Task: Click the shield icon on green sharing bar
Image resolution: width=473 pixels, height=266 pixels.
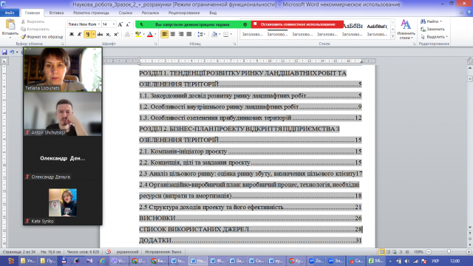Action: pyautogui.click(x=245, y=24)
